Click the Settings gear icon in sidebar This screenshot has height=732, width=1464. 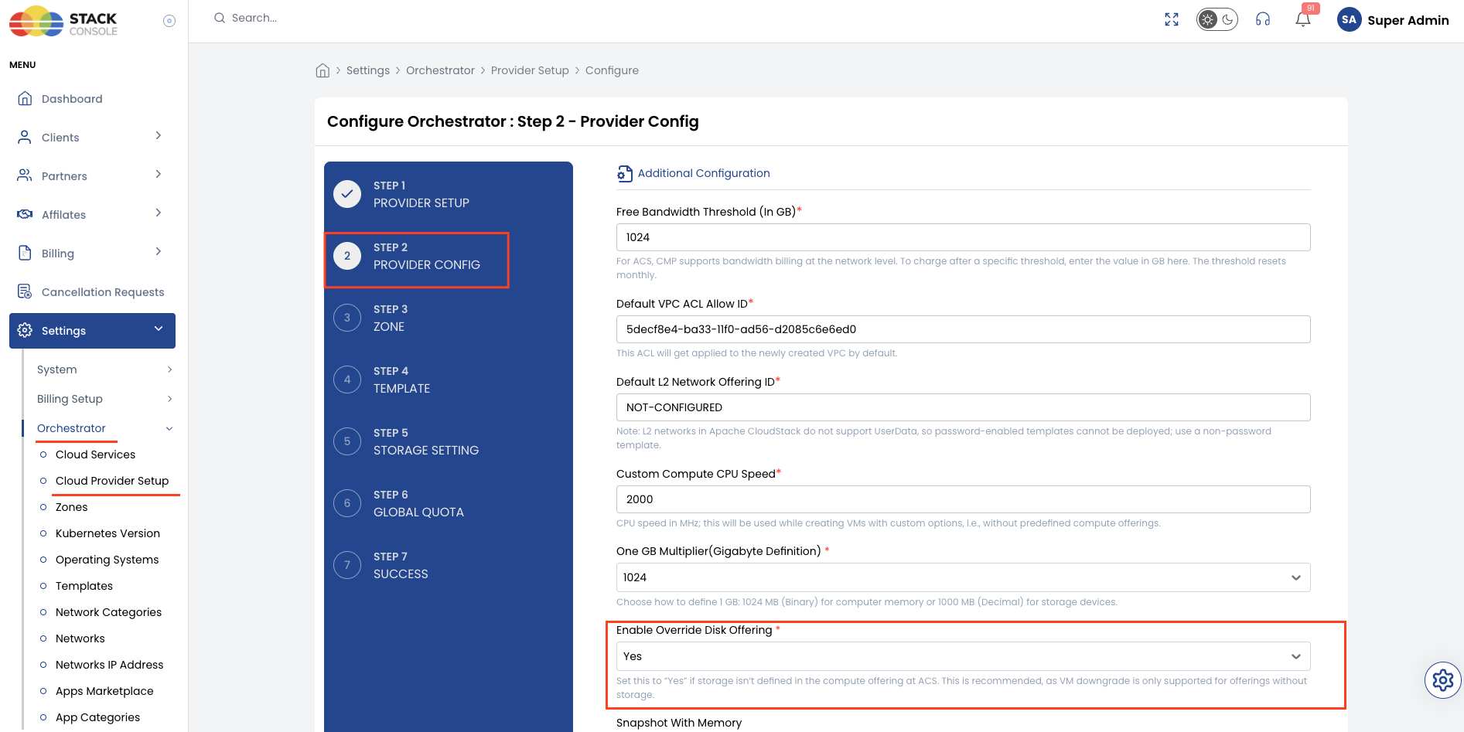(x=25, y=330)
